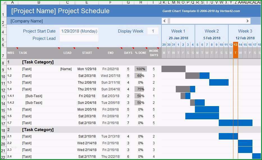Click the Gantt bar for task 2.2
The width and height of the screenshot is (262, 160).
pos(245,143)
